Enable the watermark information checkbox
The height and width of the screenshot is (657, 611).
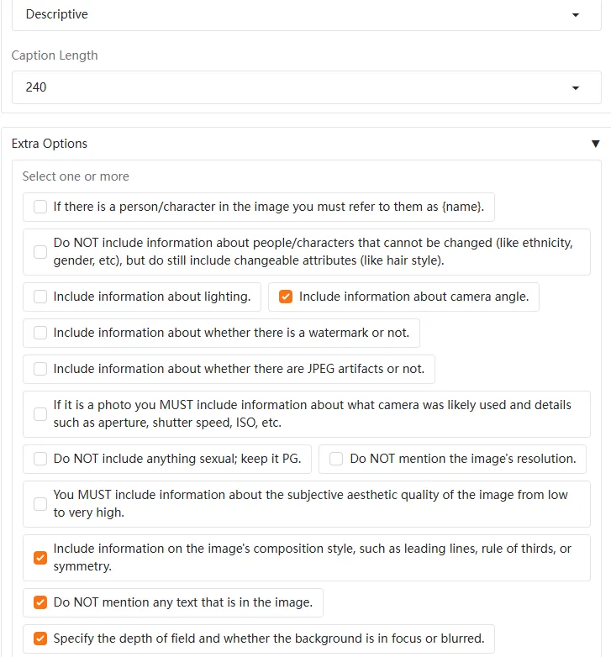click(40, 333)
